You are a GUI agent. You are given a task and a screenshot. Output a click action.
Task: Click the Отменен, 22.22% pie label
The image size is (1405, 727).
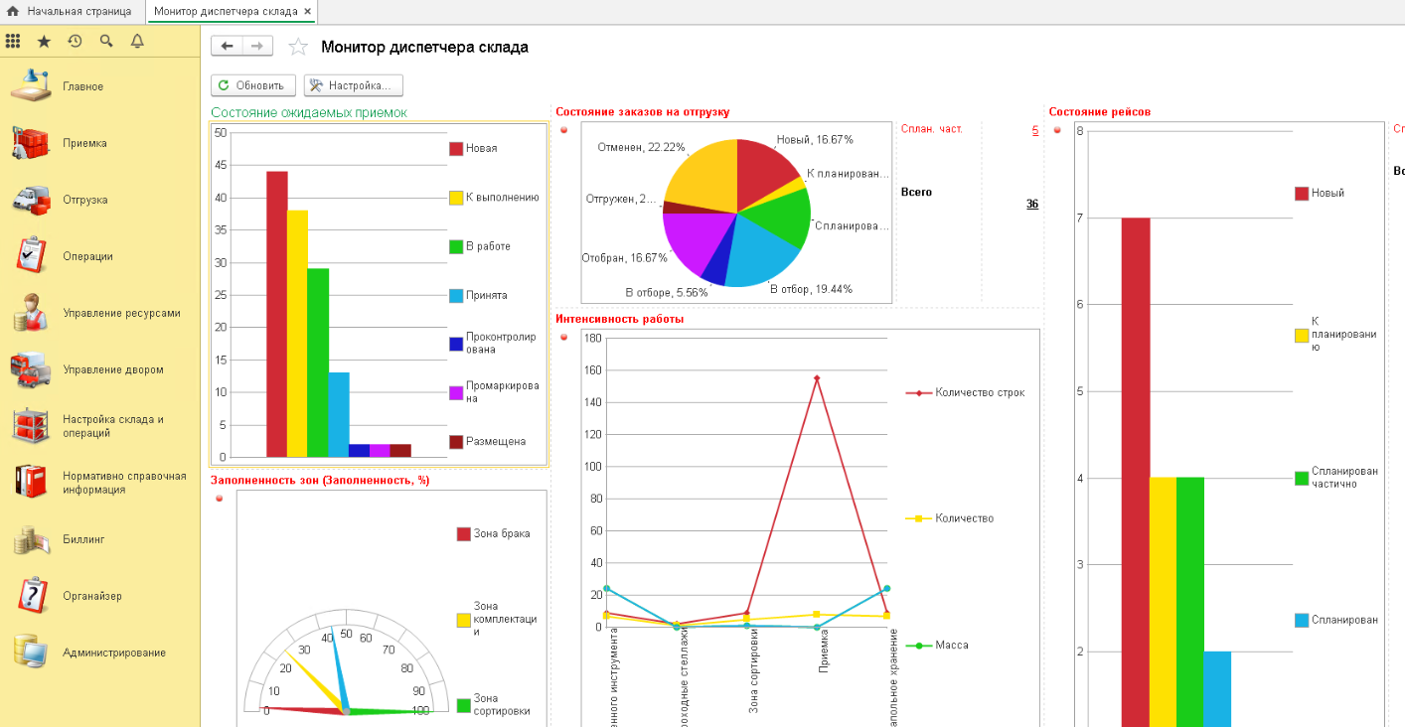tap(641, 147)
